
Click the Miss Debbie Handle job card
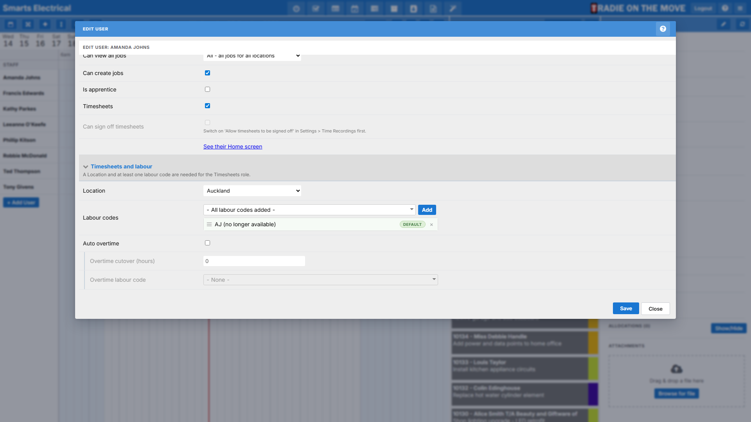525,343
